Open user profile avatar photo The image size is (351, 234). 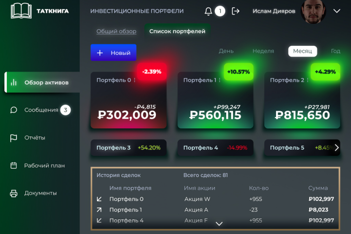(313, 11)
